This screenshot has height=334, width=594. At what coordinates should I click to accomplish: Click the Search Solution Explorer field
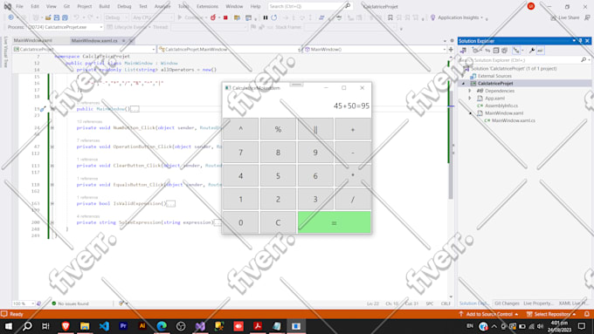[524, 60]
